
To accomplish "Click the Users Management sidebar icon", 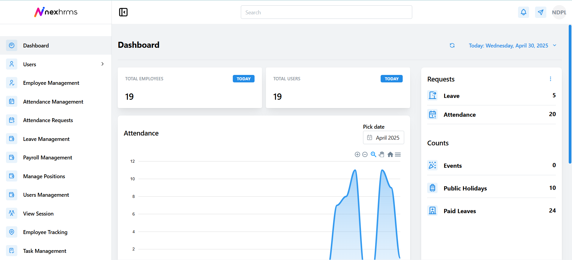I will click(12, 195).
